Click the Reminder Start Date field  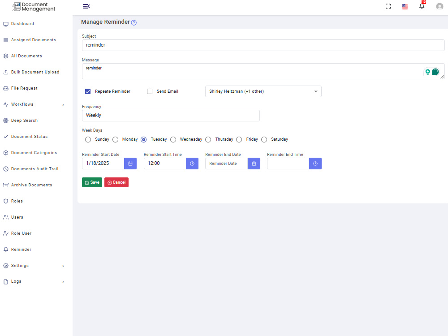pyautogui.click(x=103, y=164)
